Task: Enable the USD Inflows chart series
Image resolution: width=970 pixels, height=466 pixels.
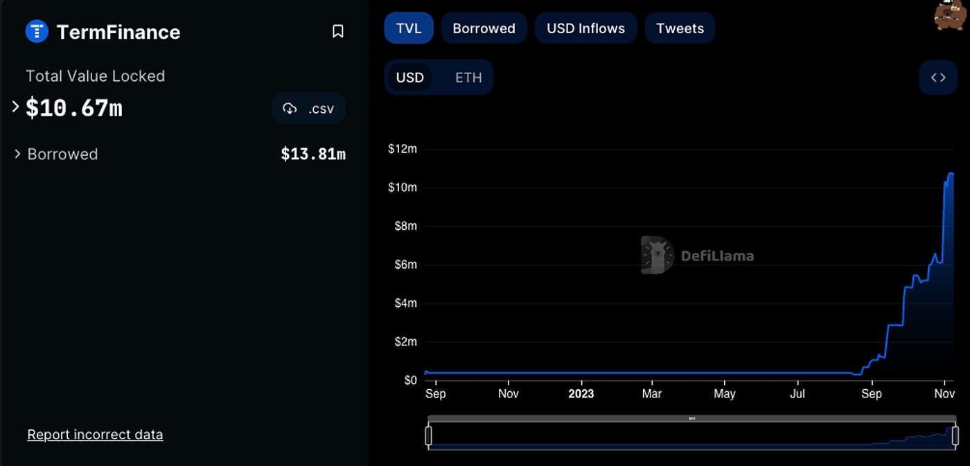Action: (x=585, y=28)
